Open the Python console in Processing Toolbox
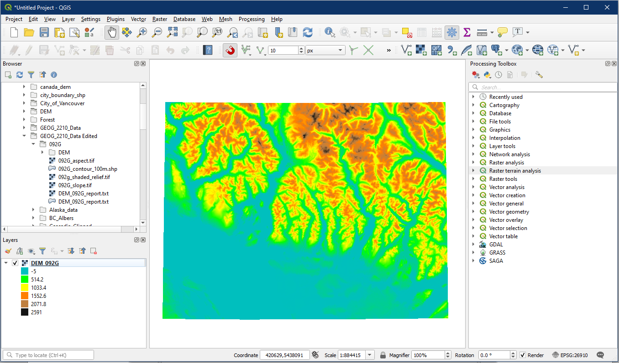 (x=487, y=75)
